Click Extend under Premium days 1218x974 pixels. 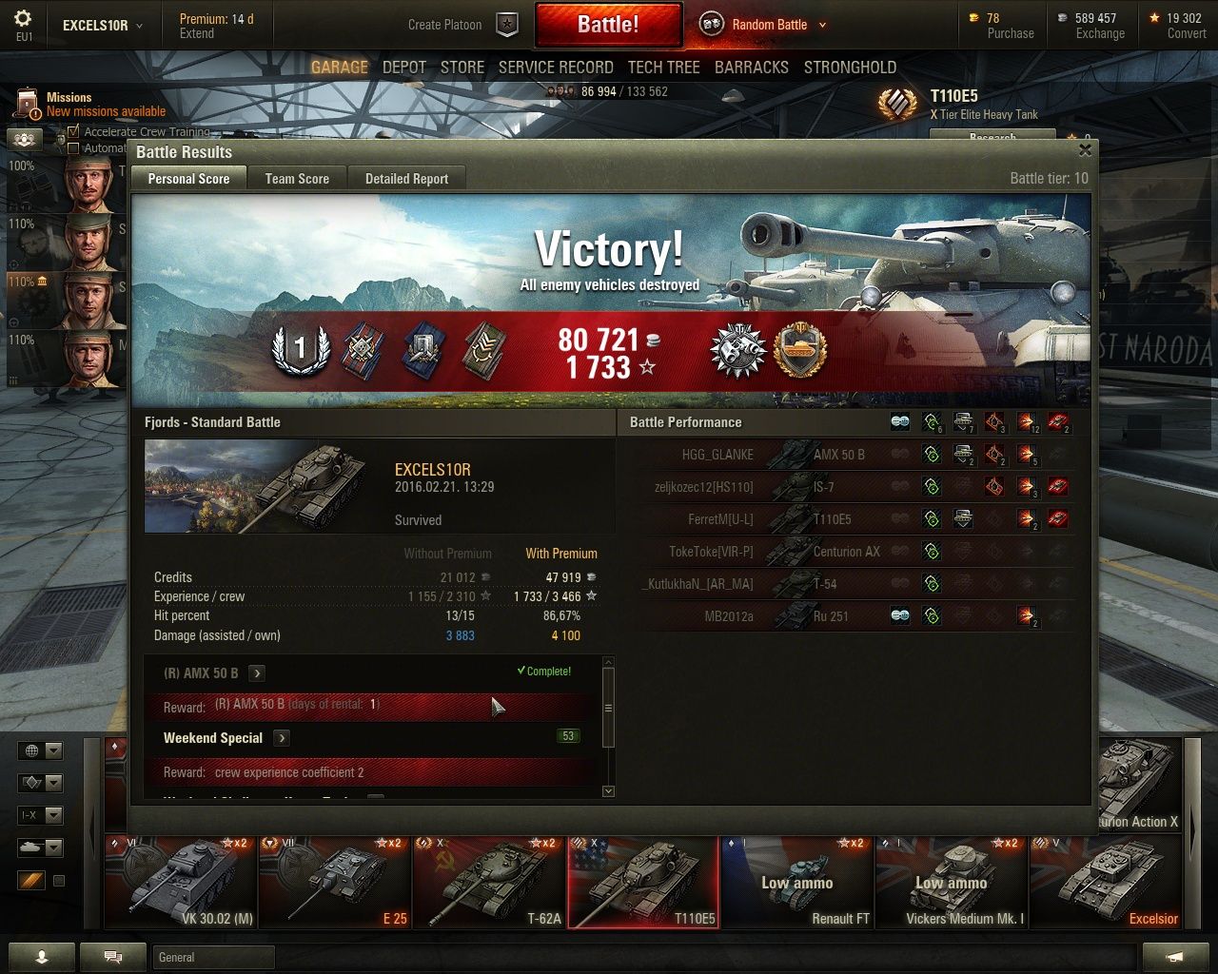[197, 33]
